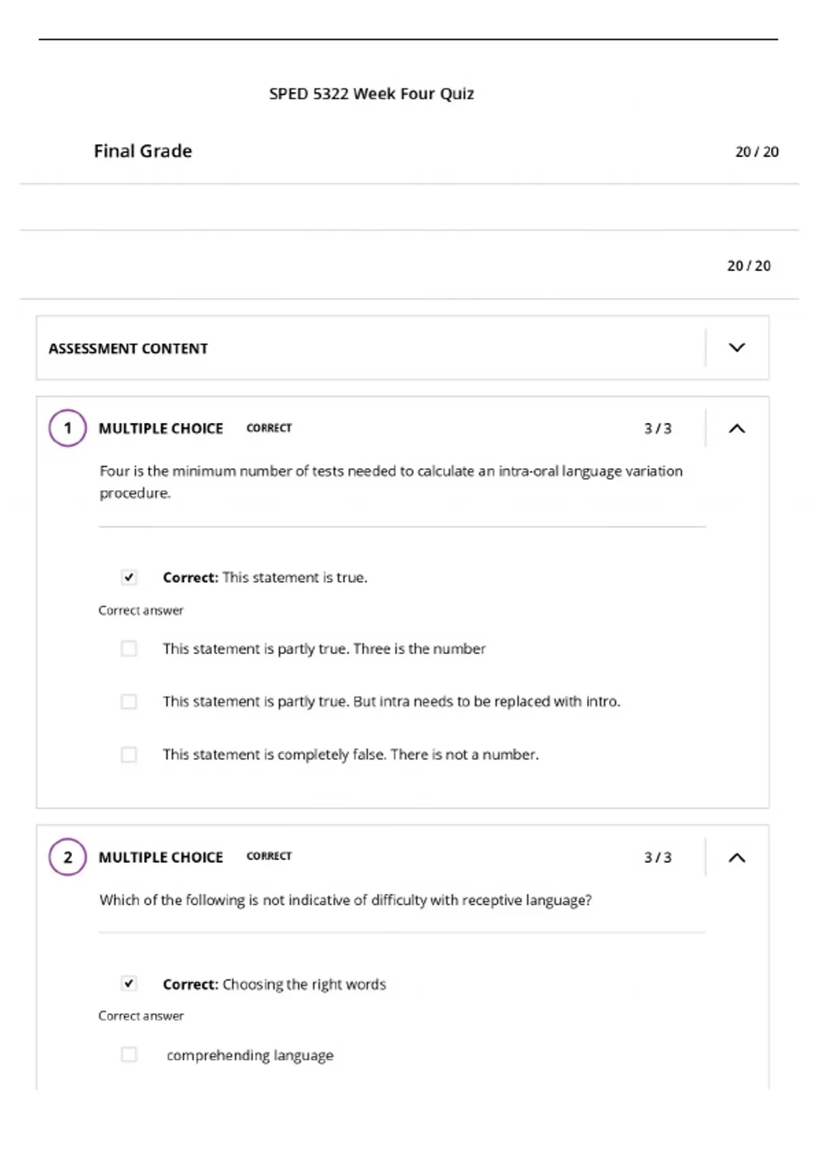Viewport: 816px width, 1156px height.
Task: Click the Final Grade heading
Action: 143,151
